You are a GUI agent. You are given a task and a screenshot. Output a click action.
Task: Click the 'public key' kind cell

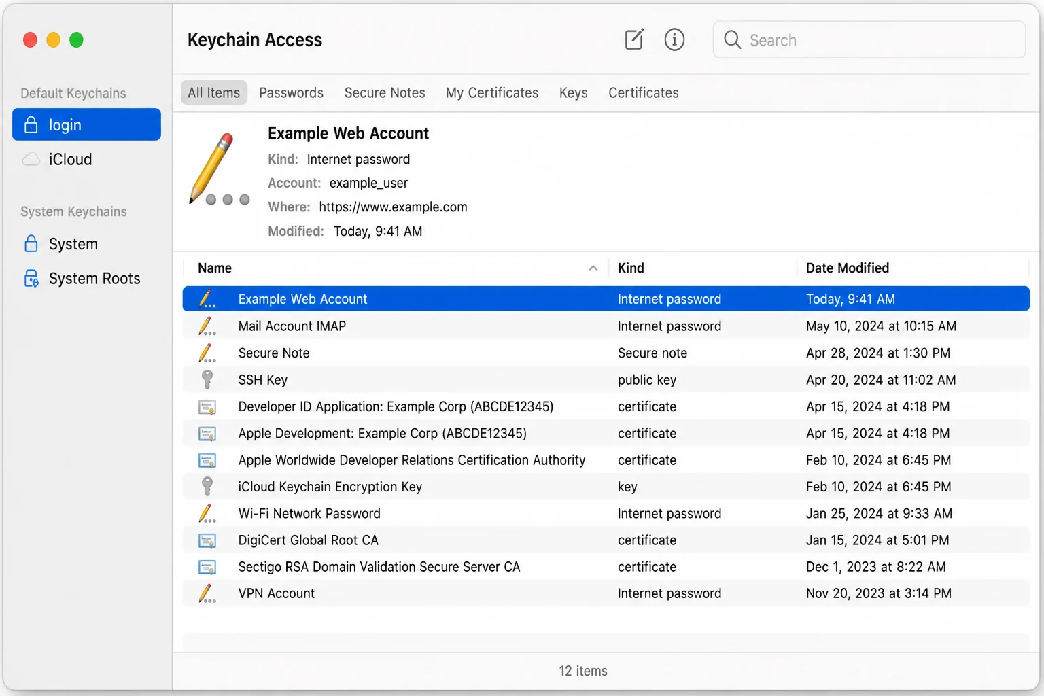(646, 379)
